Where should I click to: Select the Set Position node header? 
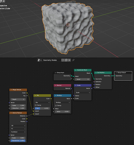[103, 72]
